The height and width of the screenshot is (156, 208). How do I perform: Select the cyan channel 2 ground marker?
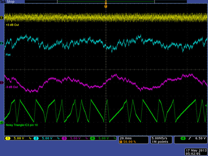coord(2,43)
